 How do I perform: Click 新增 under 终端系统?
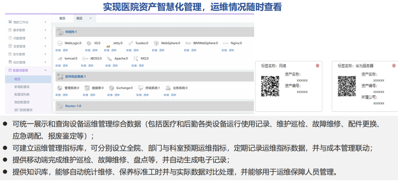click(x=139, y=95)
